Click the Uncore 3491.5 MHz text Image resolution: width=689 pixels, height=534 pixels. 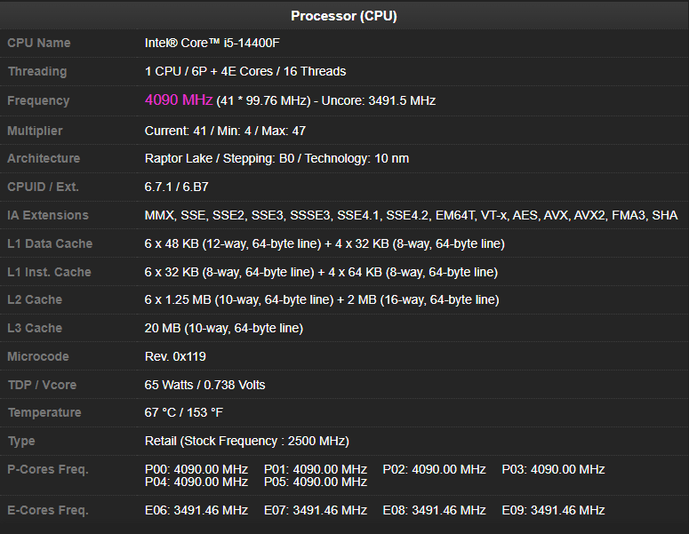[379, 101]
